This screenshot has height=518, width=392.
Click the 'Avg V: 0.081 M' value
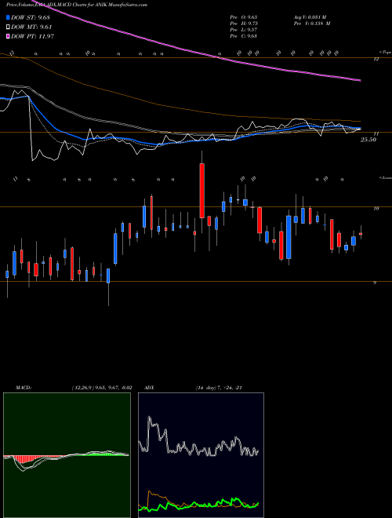pyautogui.click(x=311, y=17)
